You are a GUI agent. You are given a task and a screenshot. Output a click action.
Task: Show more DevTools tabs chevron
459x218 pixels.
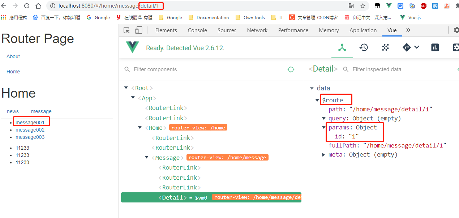(408, 30)
